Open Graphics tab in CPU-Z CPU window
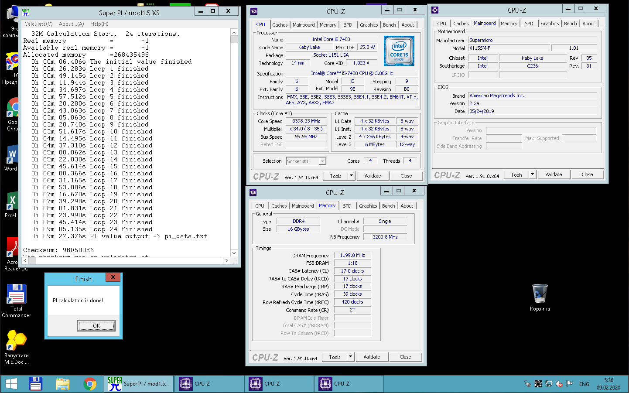This screenshot has height=393, width=629. pos(369,25)
